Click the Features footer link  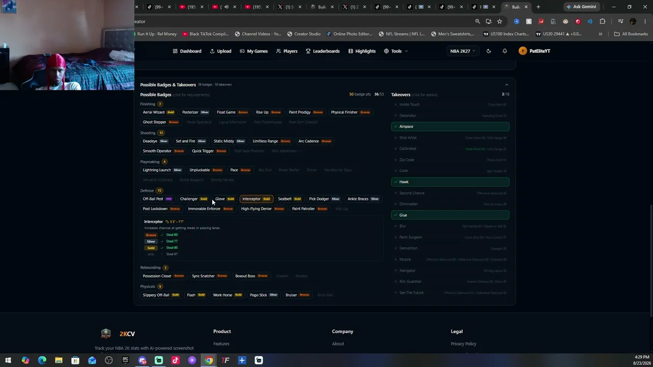pyautogui.click(x=221, y=344)
